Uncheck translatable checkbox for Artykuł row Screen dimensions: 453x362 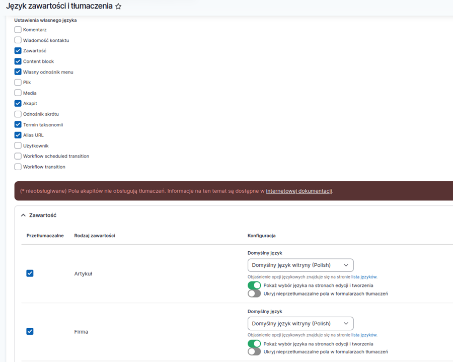coord(30,273)
